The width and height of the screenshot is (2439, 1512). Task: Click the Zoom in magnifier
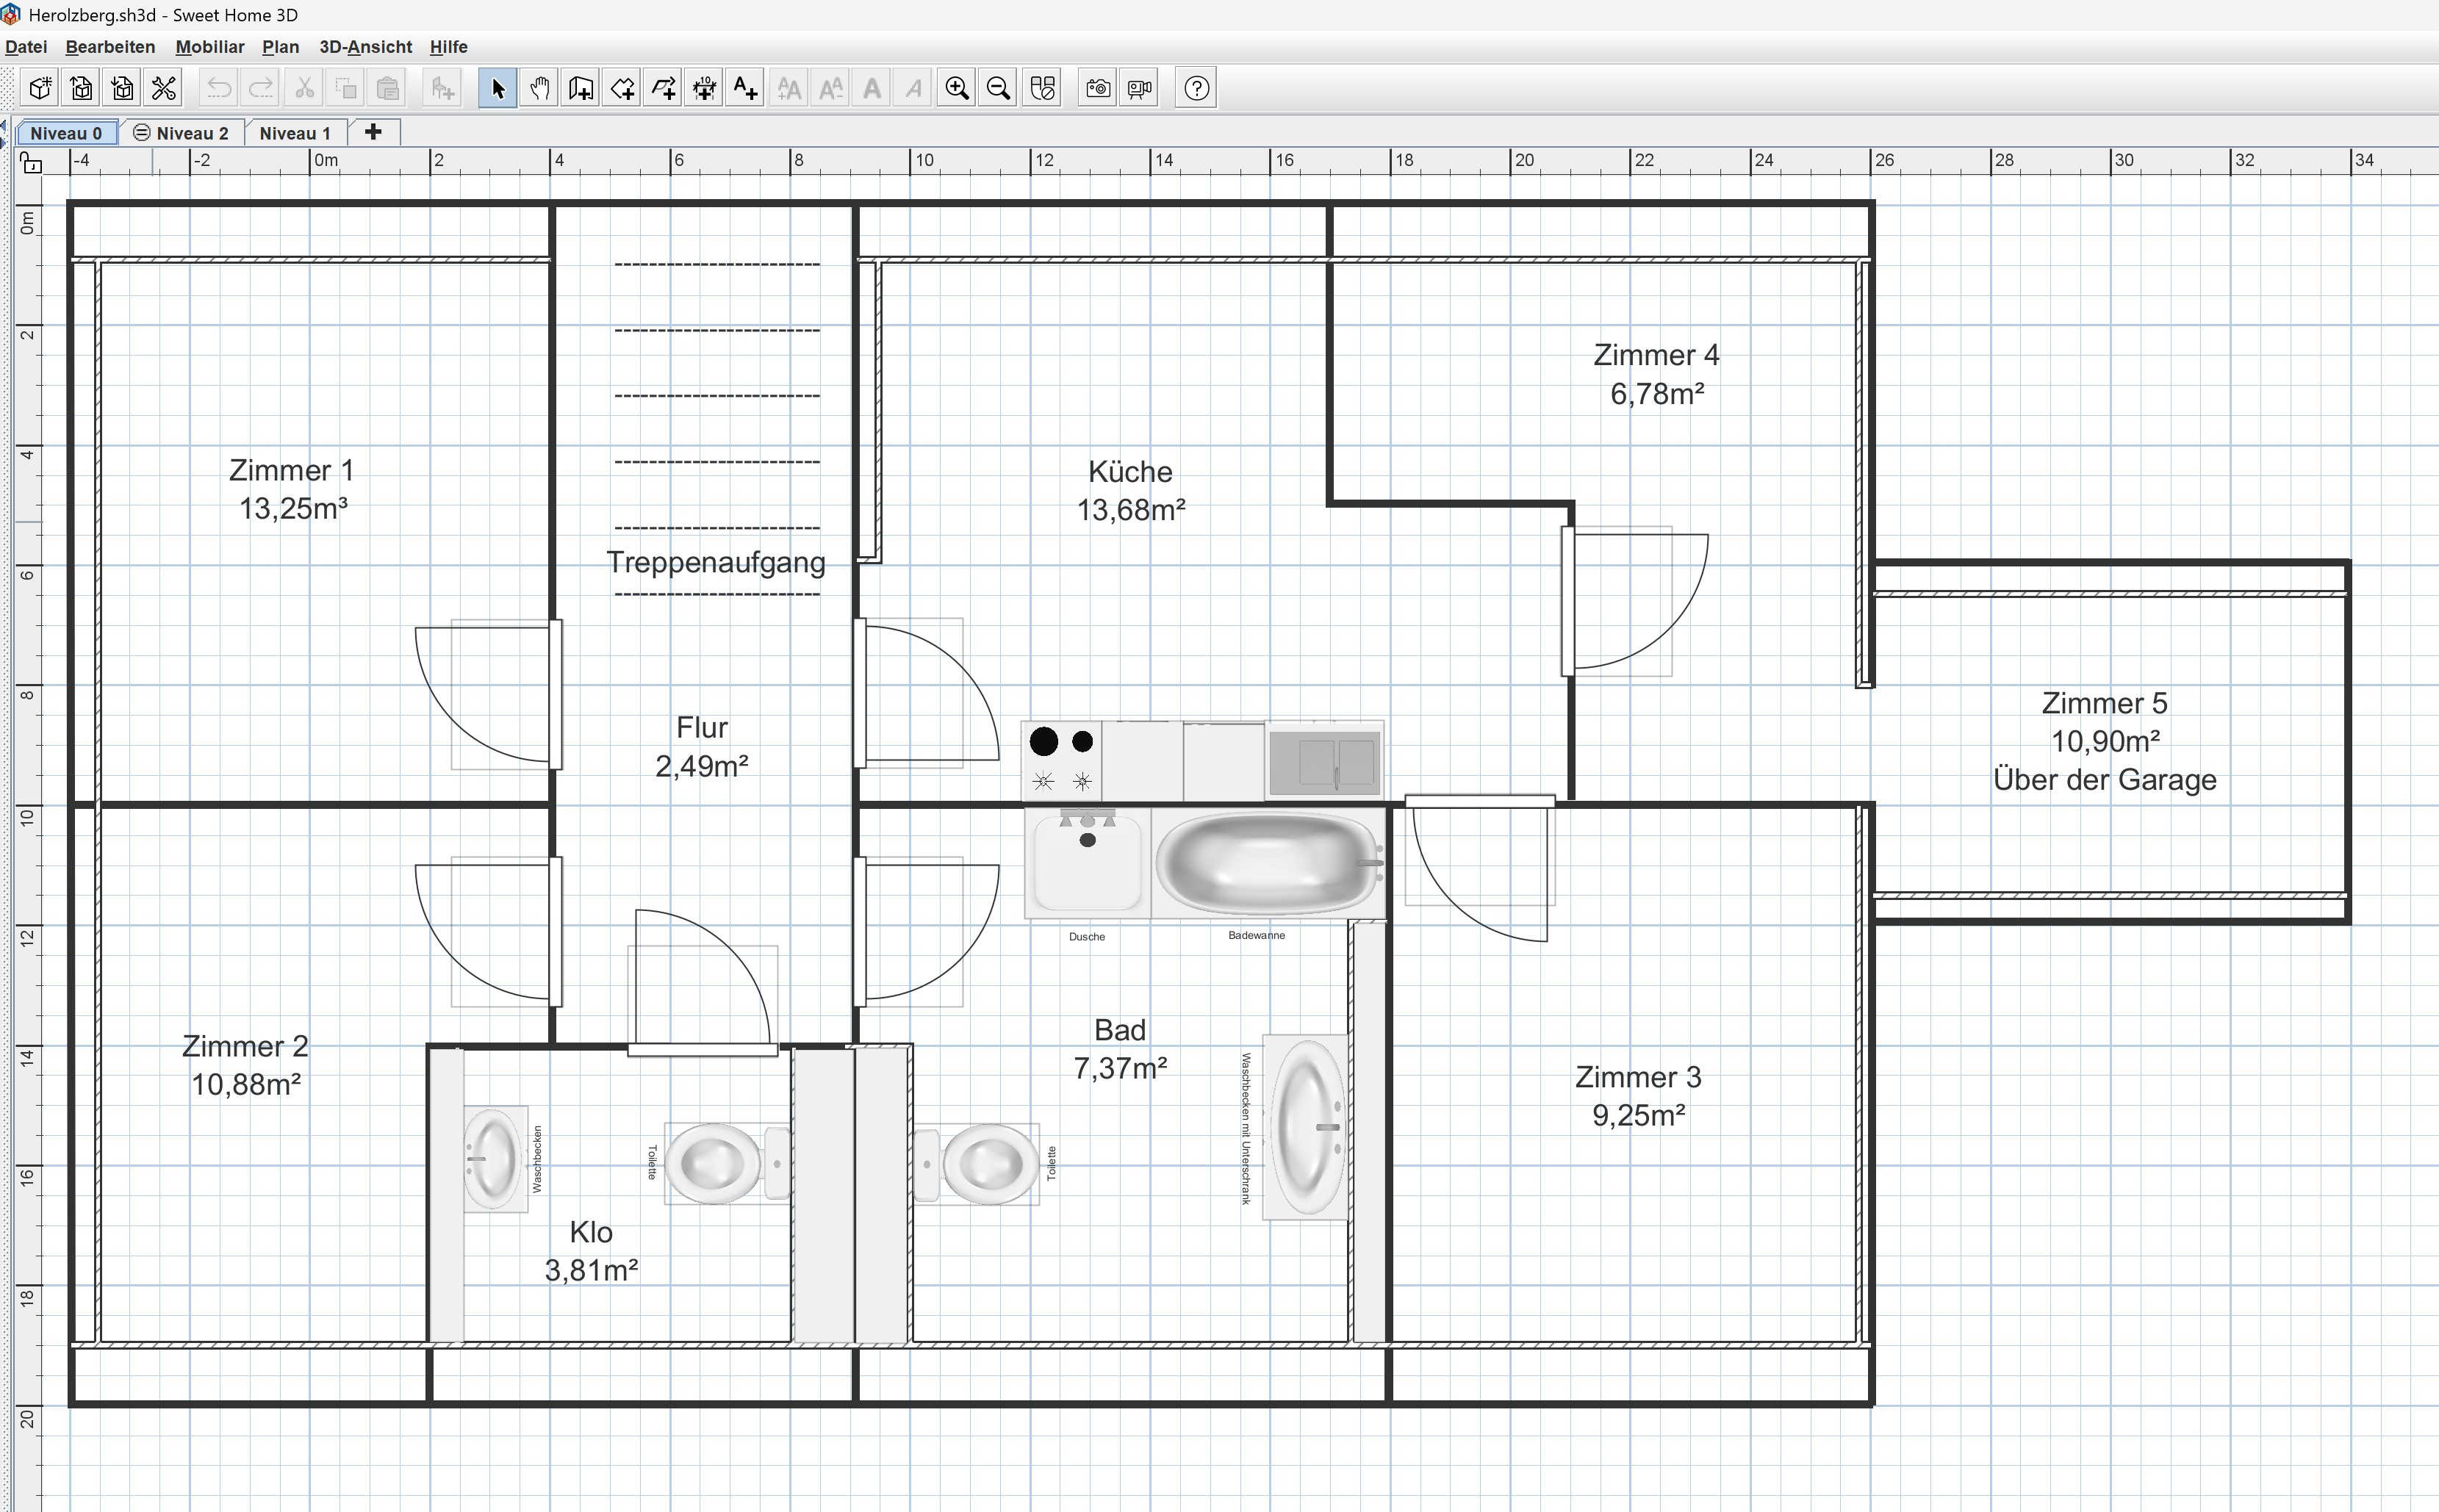[x=957, y=89]
